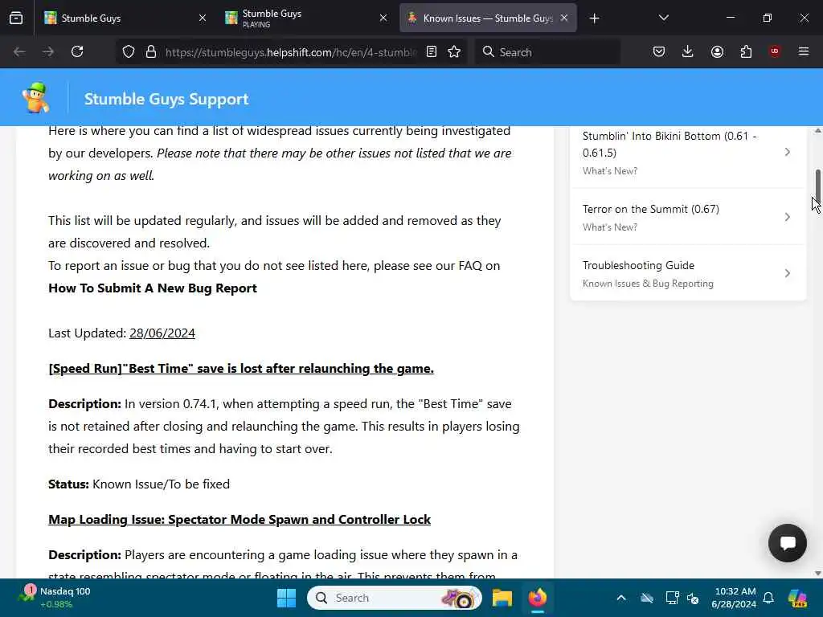Open Stumblin' Into Bikini Bottom article
823x617 pixels.
[688, 152]
